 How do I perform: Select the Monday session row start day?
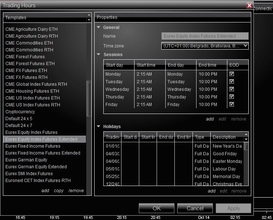coord(113,74)
